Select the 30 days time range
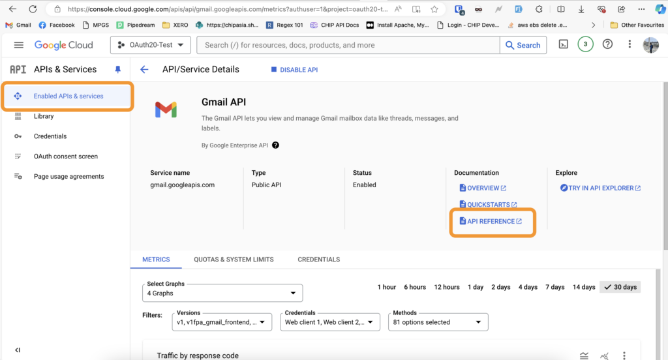 620,287
